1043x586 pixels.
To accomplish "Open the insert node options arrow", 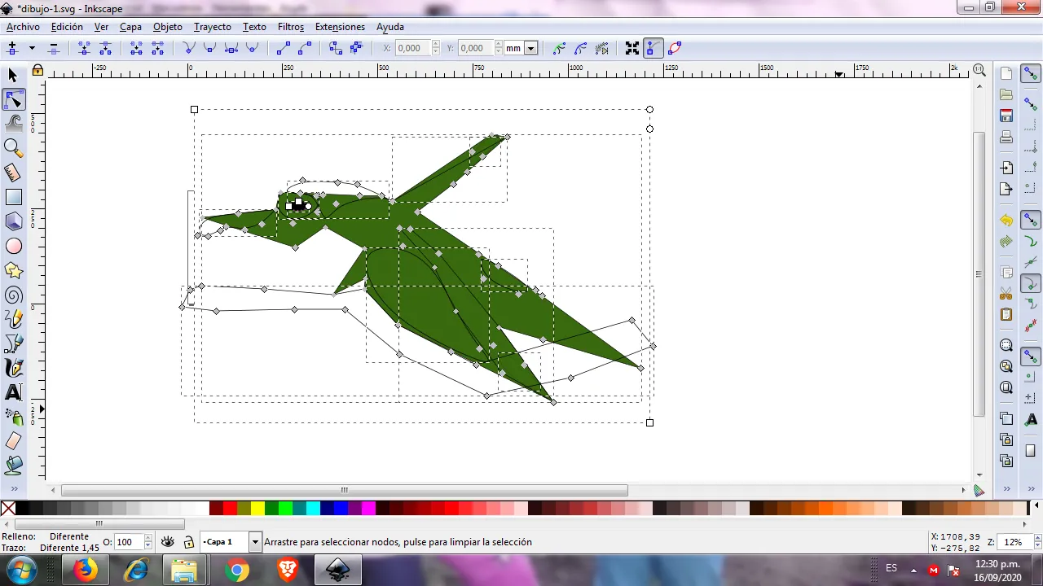I will point(32,49).
